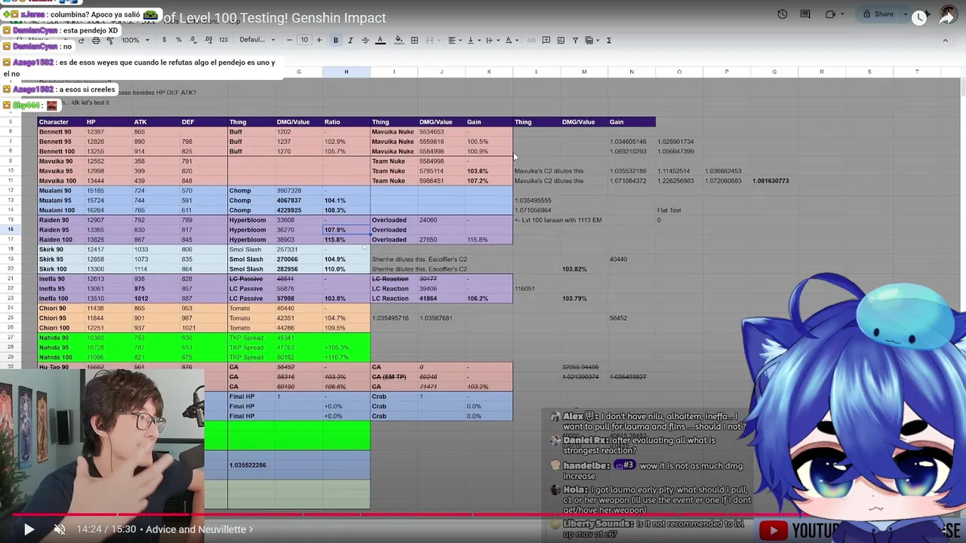Viewport: 966px width, 543px height.
Task: Click the functions sigma icon
Action: [x=608, y=40]
